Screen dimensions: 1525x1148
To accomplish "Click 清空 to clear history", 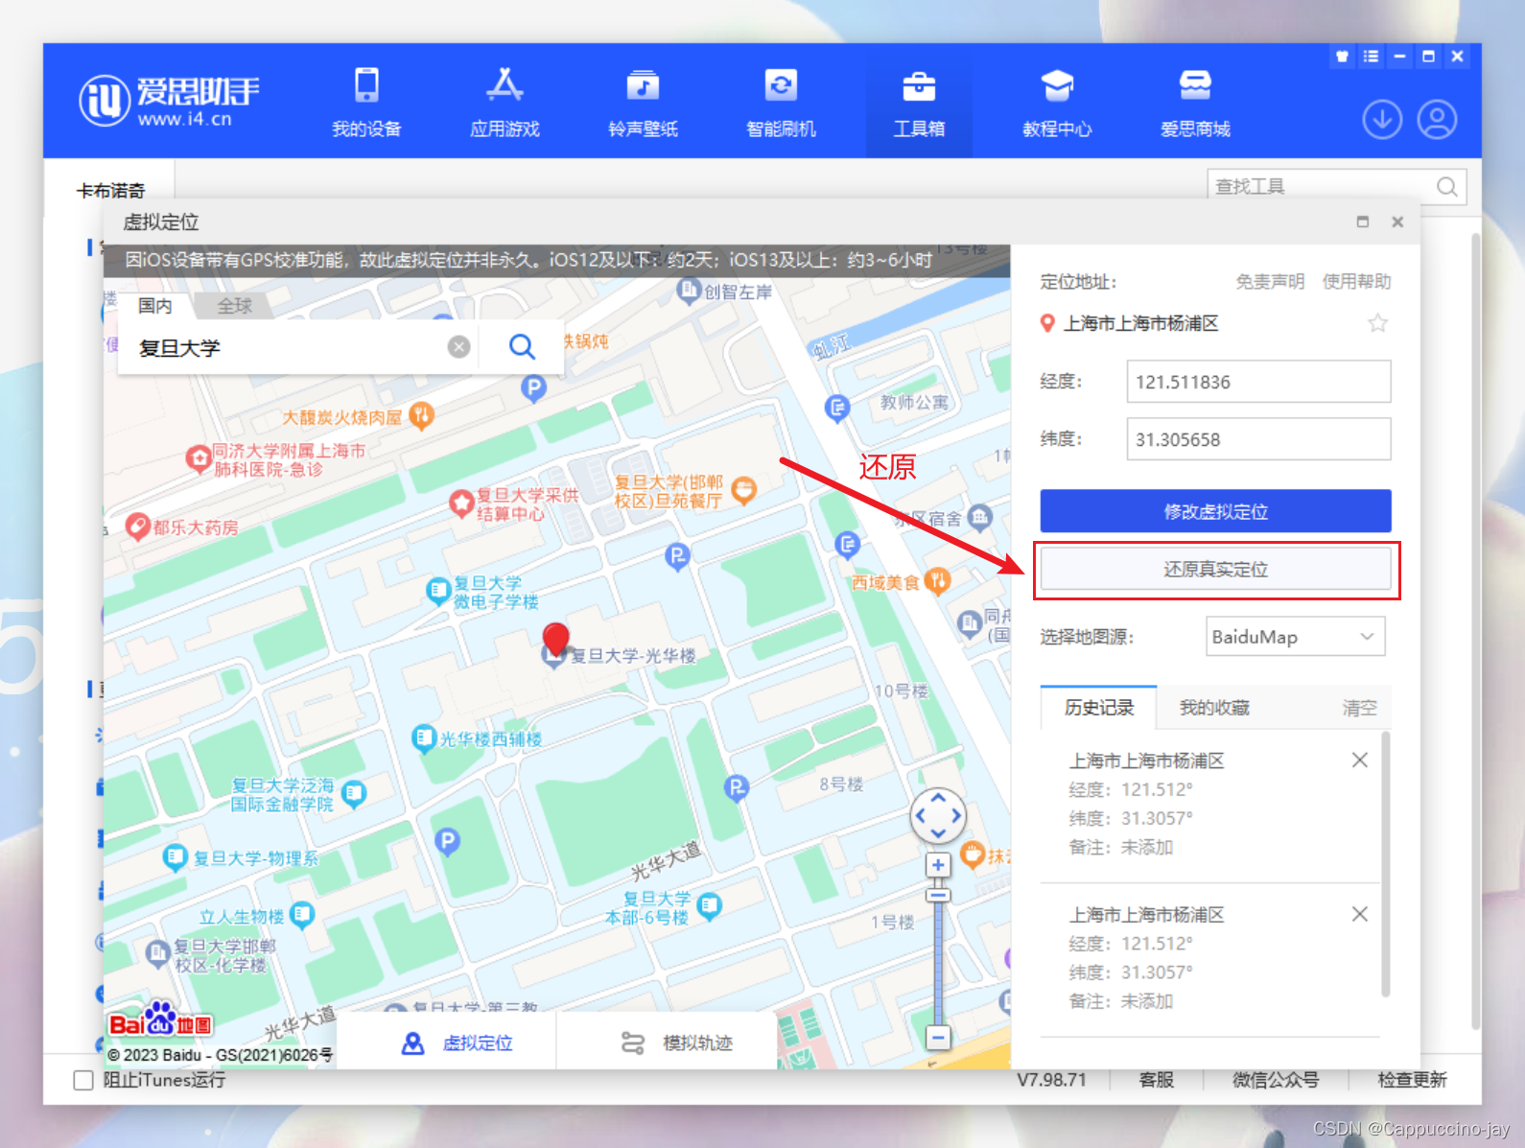I will 1359,708.
